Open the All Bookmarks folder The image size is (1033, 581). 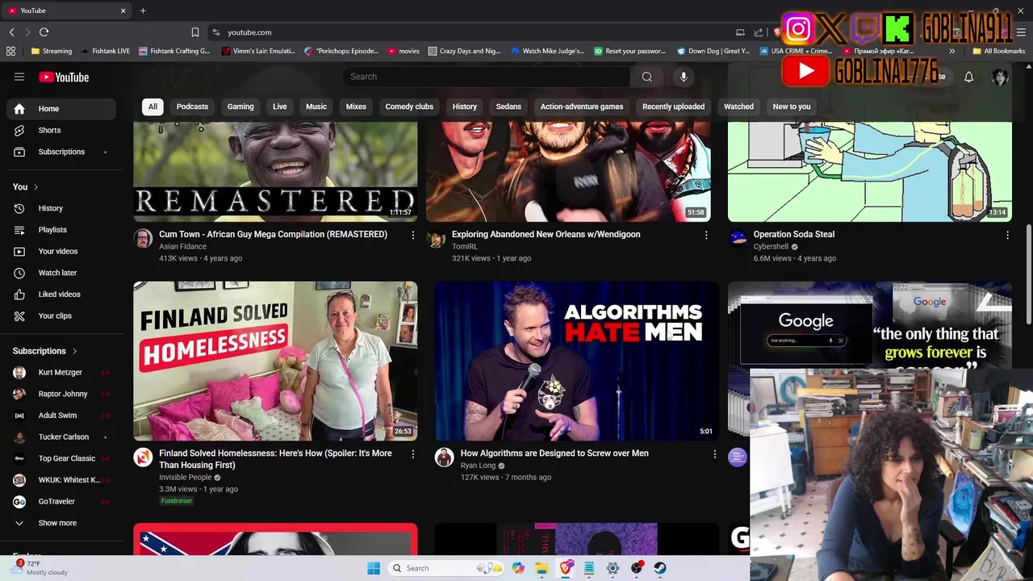click(998, 51)
